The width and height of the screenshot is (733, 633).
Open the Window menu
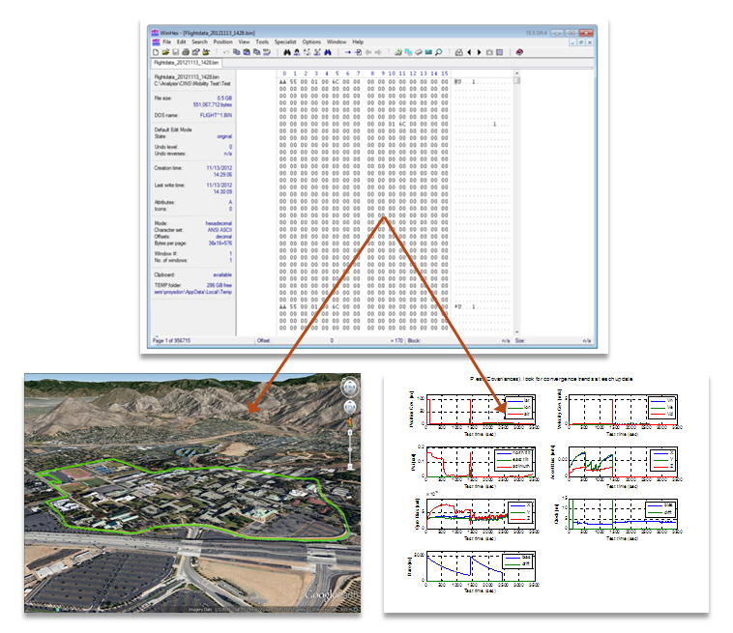coord(337,43)
